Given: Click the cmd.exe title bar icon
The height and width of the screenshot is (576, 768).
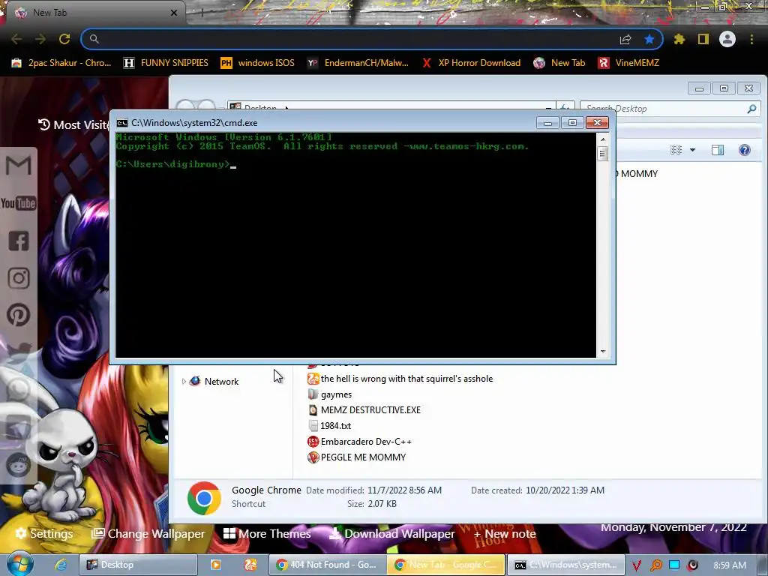Looking at the screenshot, I should [122, 123].
